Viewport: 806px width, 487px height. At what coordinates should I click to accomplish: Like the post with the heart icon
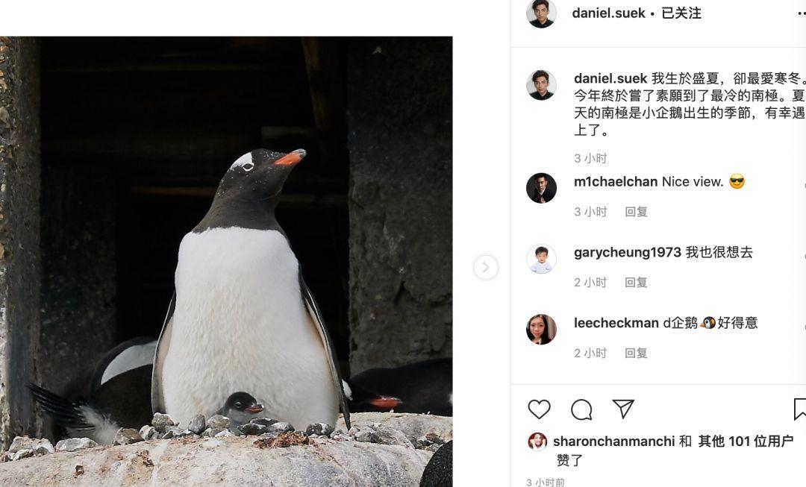540,409
